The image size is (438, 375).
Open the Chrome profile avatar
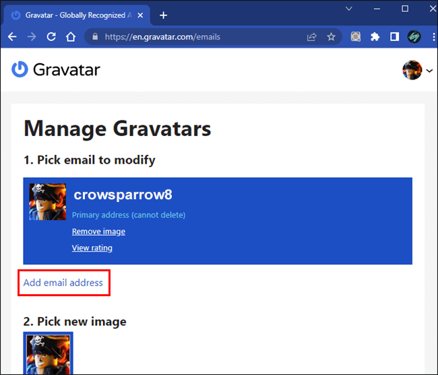pyautogui.click(x=414, y=36)
